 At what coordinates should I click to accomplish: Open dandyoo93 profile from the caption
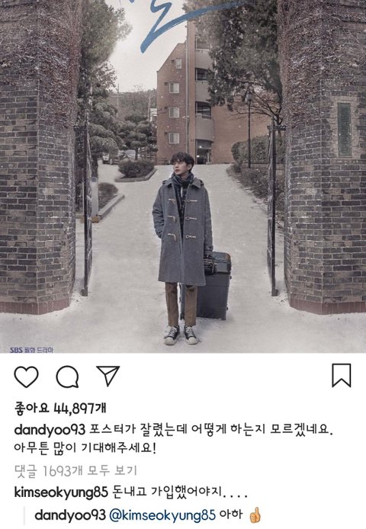50,429
